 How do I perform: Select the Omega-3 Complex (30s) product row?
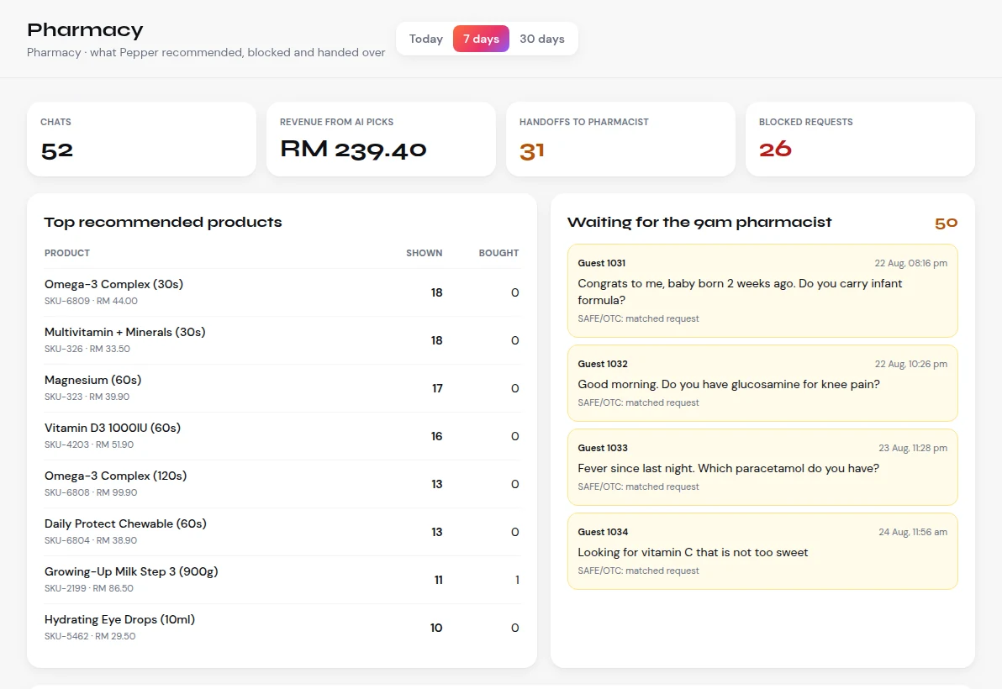point(282,292)
